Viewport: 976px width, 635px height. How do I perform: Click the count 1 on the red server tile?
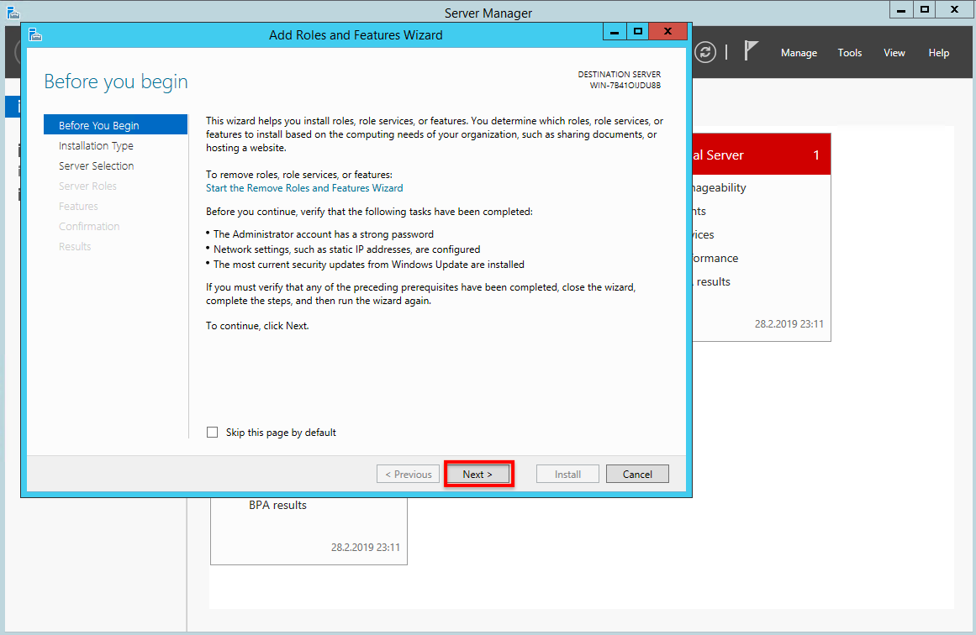[816, 155]
